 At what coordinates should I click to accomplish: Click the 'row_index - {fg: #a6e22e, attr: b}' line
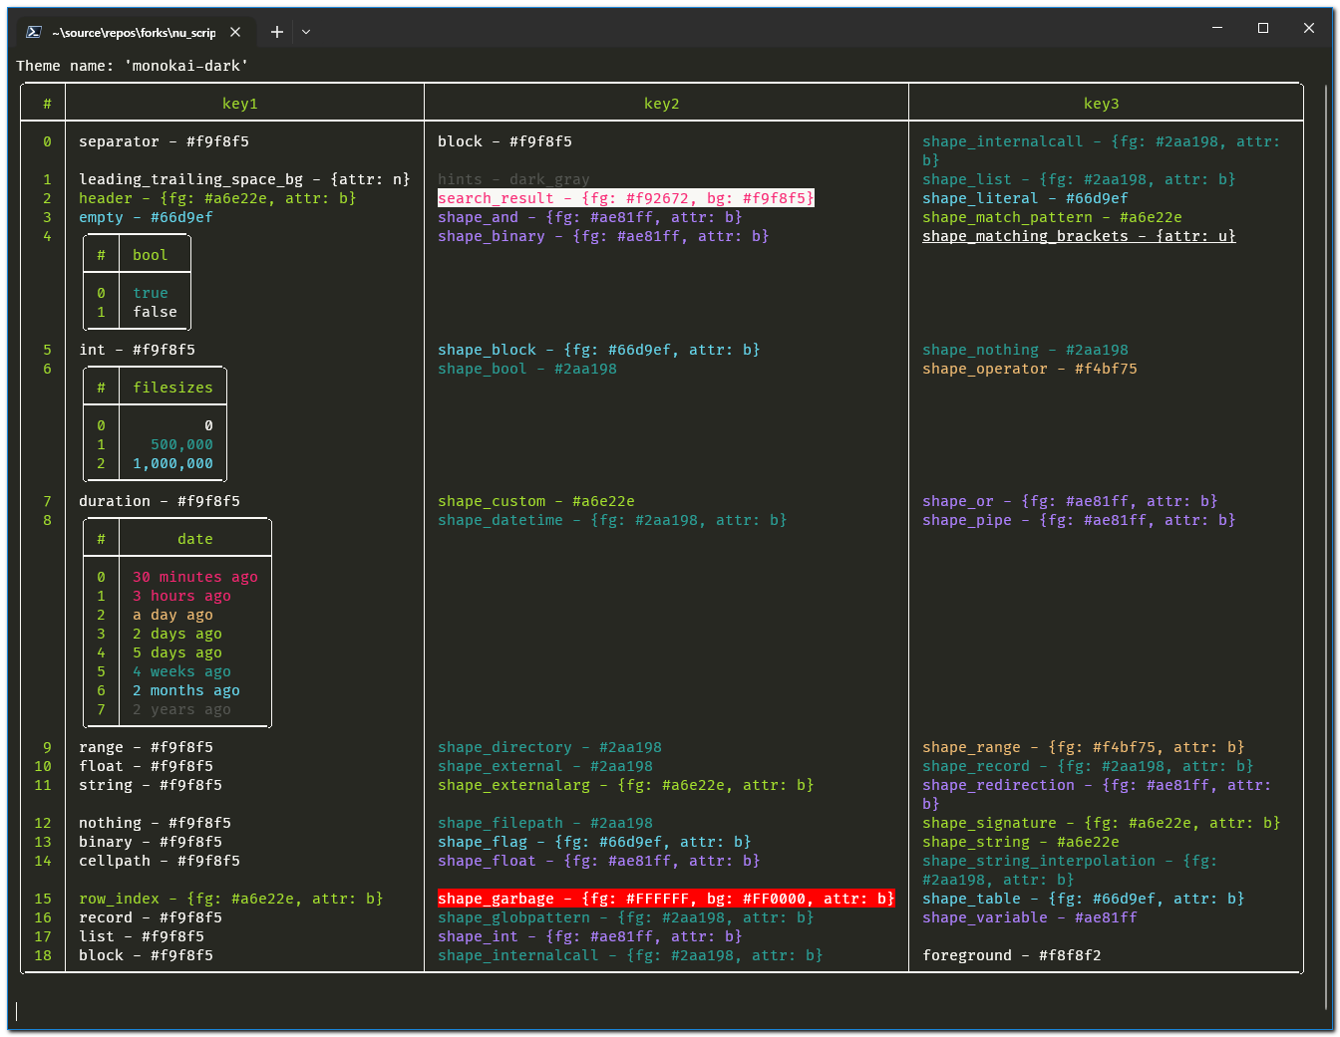point(231,899)
